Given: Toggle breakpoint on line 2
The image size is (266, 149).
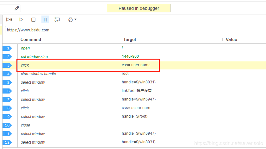Looking at the screenshot, I should click(7, 57).
